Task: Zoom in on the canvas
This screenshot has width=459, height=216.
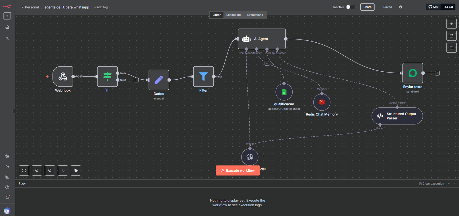Action: 37,170
